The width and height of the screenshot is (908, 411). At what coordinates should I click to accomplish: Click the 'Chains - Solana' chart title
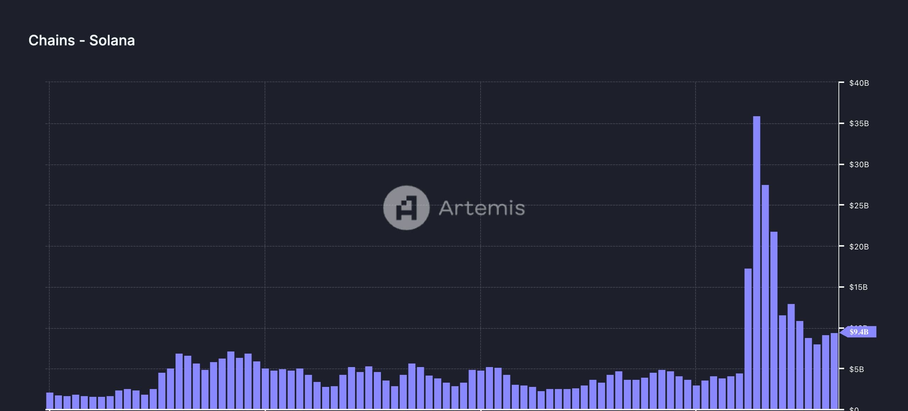click(x=82, y=40)
